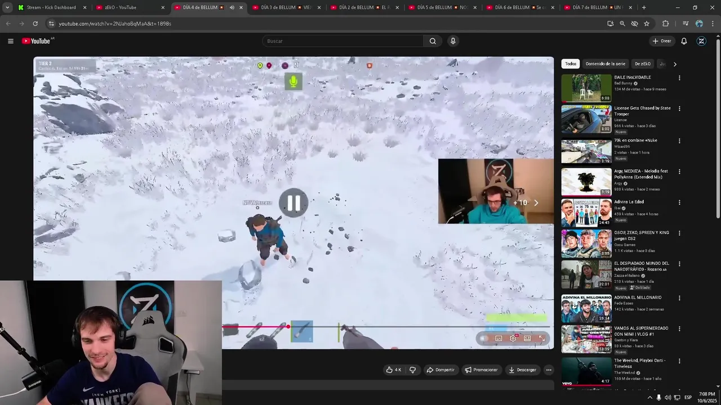
Task: Open more options for BAILE INoLVIDABLE video
Action: [x=679, y=78]
